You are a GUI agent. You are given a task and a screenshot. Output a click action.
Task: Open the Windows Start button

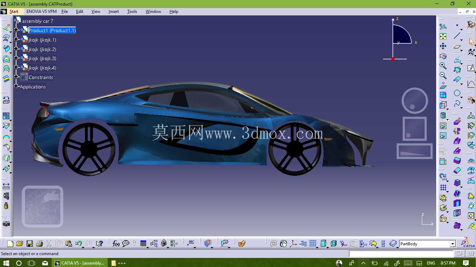(6, 263)
